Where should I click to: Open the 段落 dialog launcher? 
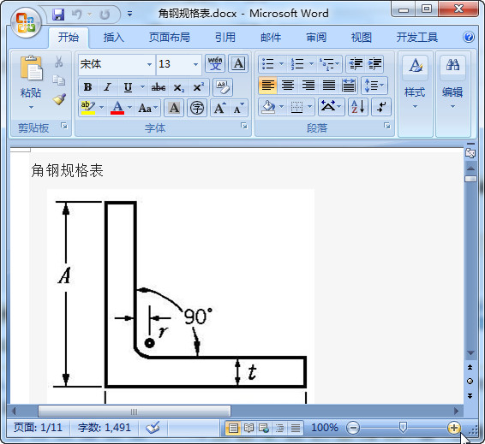(x=387, y=126)
